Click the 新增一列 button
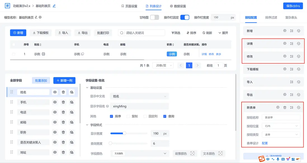This screenshot has height=163, width=307. click(x=64, y=81)
